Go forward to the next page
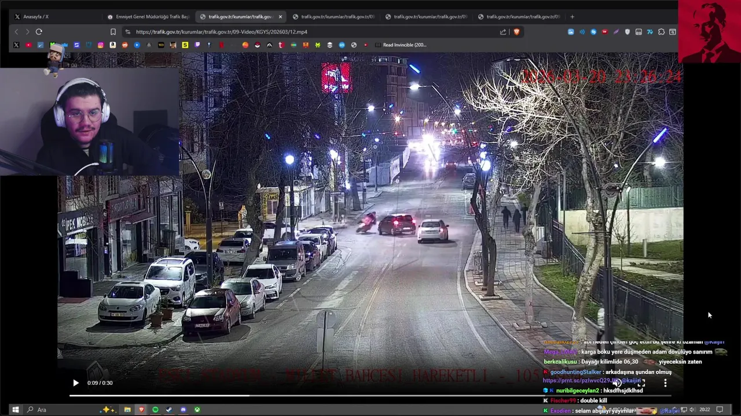This screenshot has height=416, width=741. click(27, 32)
